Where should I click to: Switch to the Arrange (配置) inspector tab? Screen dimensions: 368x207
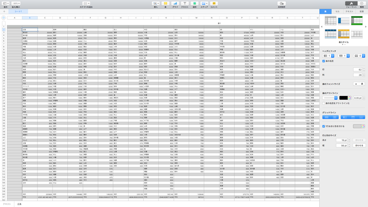(362, 11)
